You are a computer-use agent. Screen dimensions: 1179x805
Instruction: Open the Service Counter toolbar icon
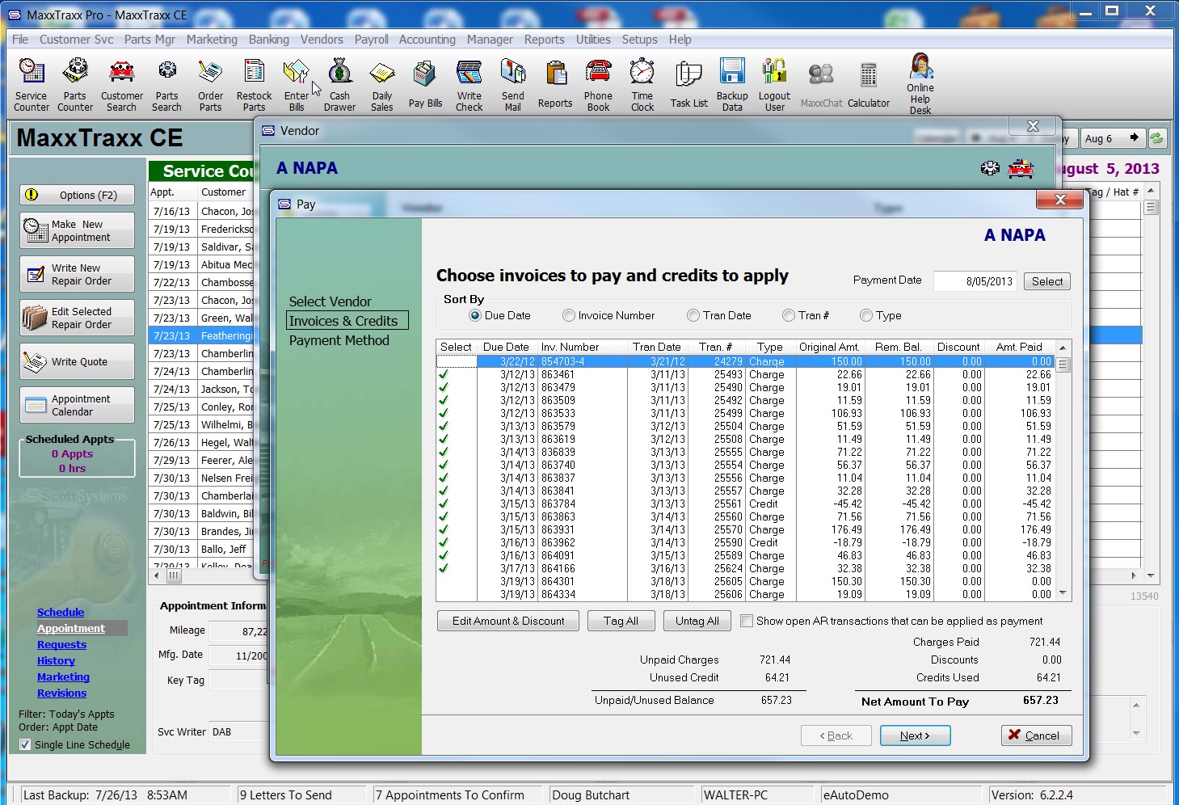tap(32, 85)
